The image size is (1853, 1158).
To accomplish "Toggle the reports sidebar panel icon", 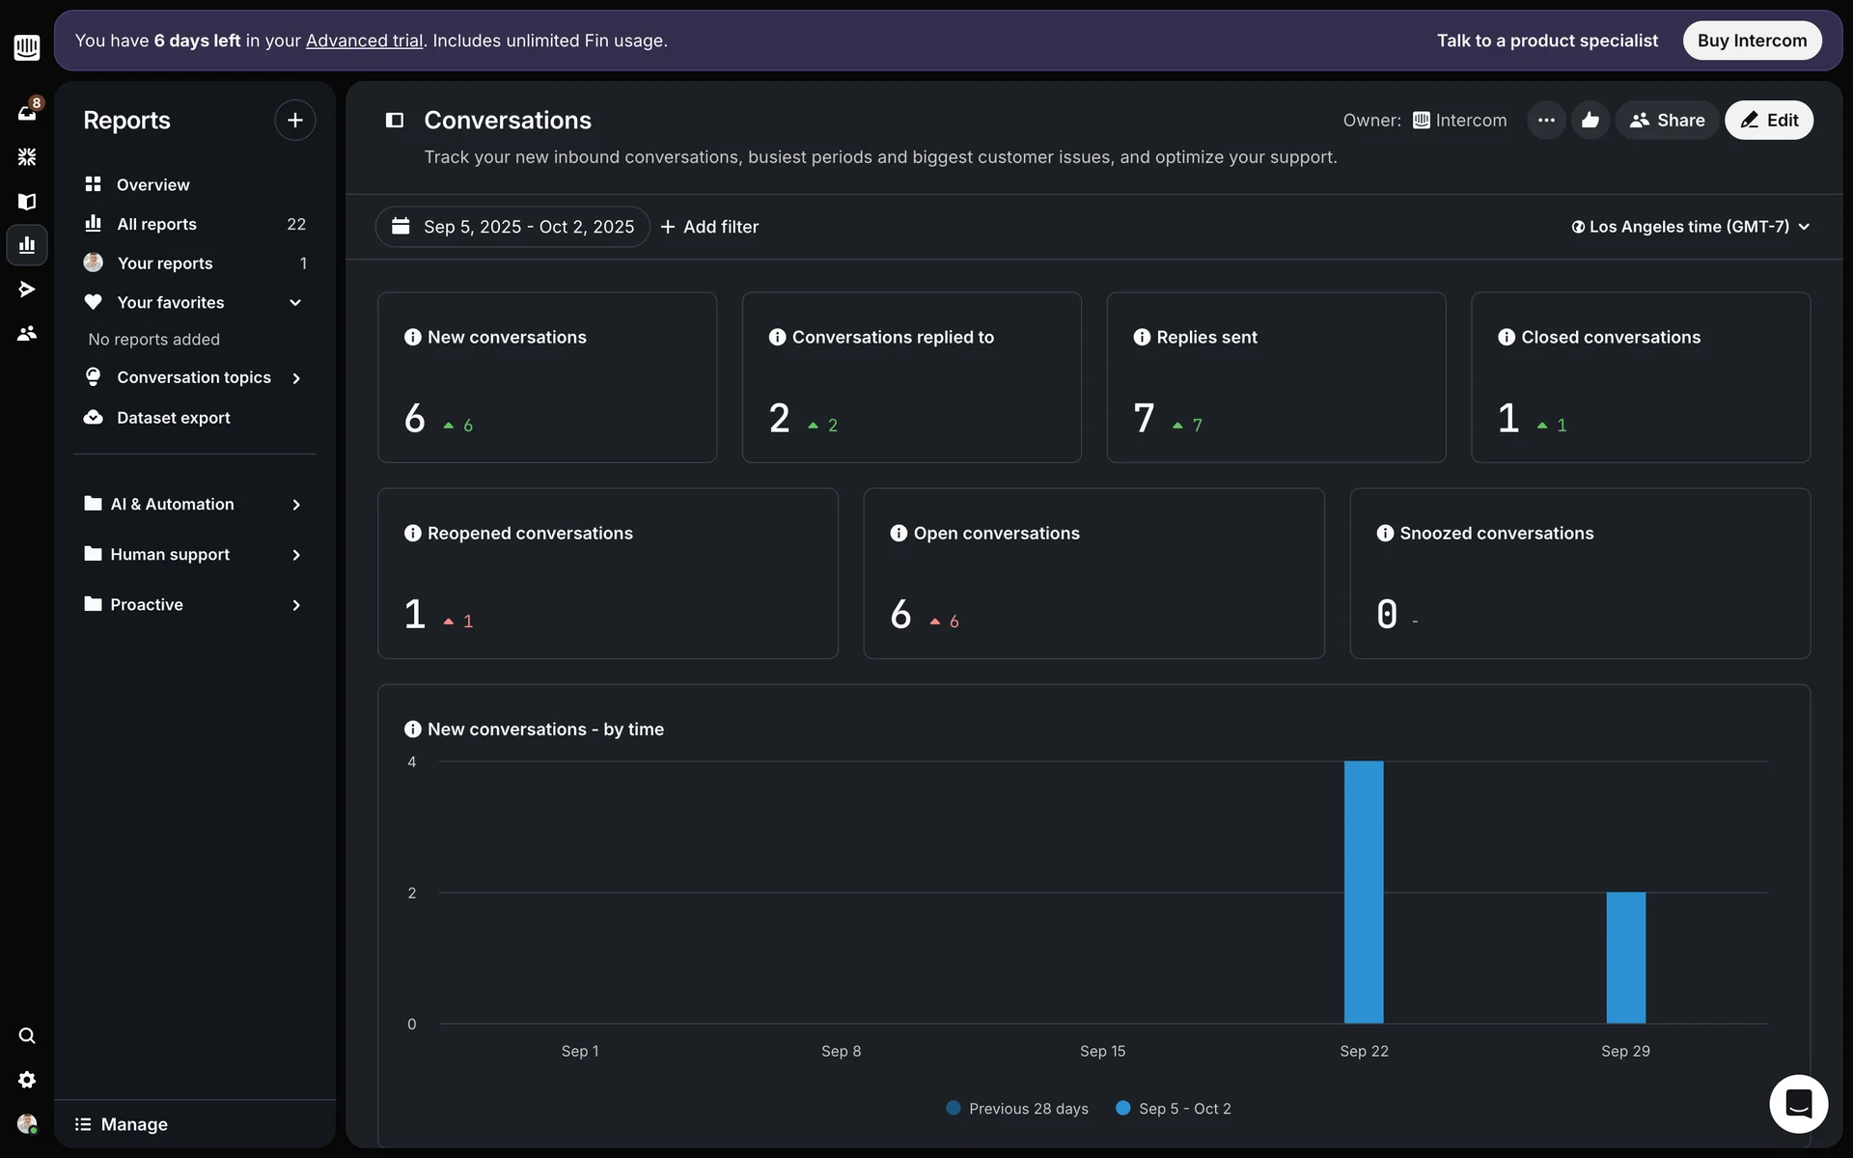I will [395, 121].
